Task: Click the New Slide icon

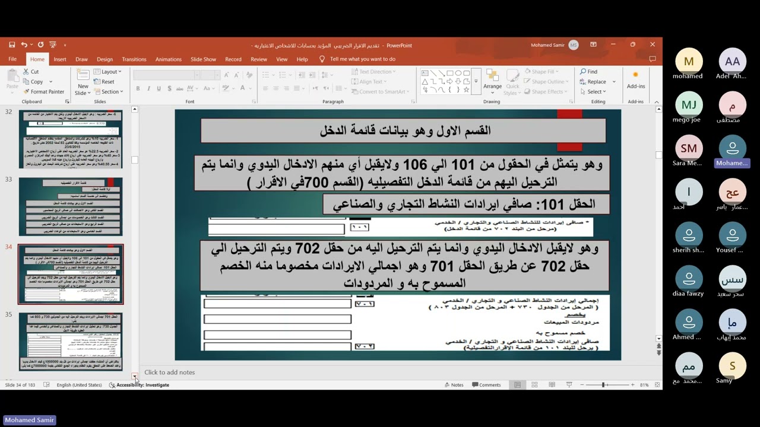Action: click(83, 75)
